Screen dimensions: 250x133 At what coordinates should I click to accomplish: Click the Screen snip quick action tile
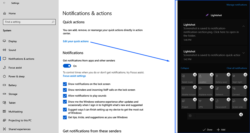239,103
